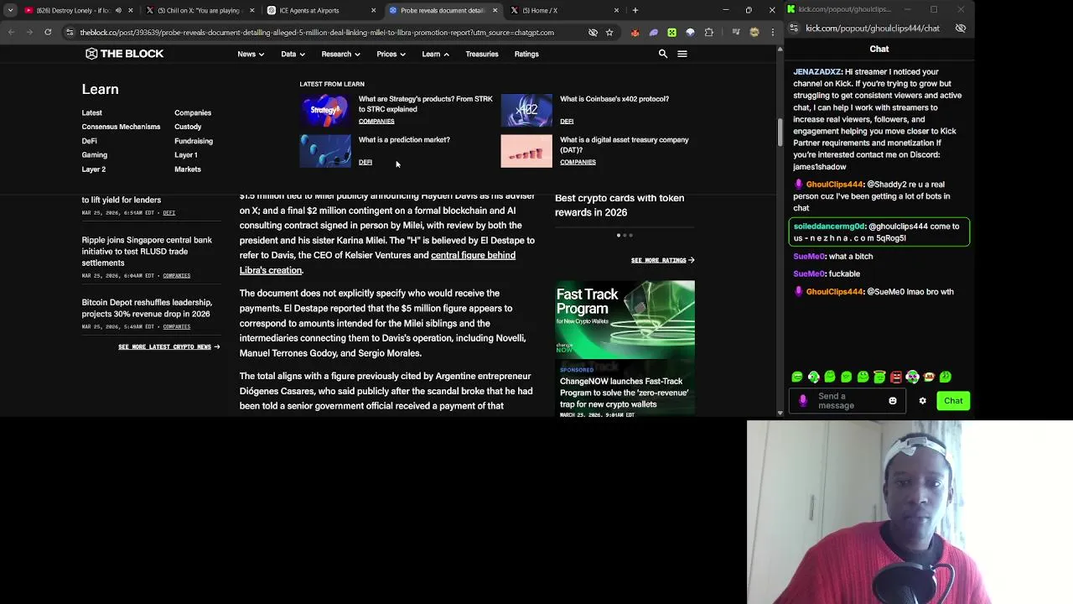Expand the Data dropdown menu
This screenshot has height=604, width=1073.
pyautogui.click(x=293, y=54)
